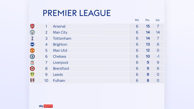Select the Man Utd club crest
194x109 pixels.
(32, 50)
